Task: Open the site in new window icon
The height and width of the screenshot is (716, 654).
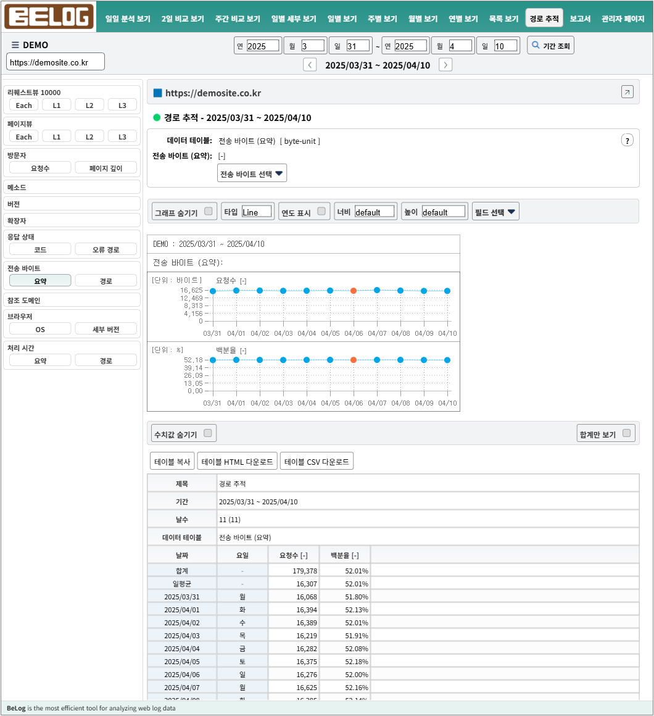Action: point(627,92)
